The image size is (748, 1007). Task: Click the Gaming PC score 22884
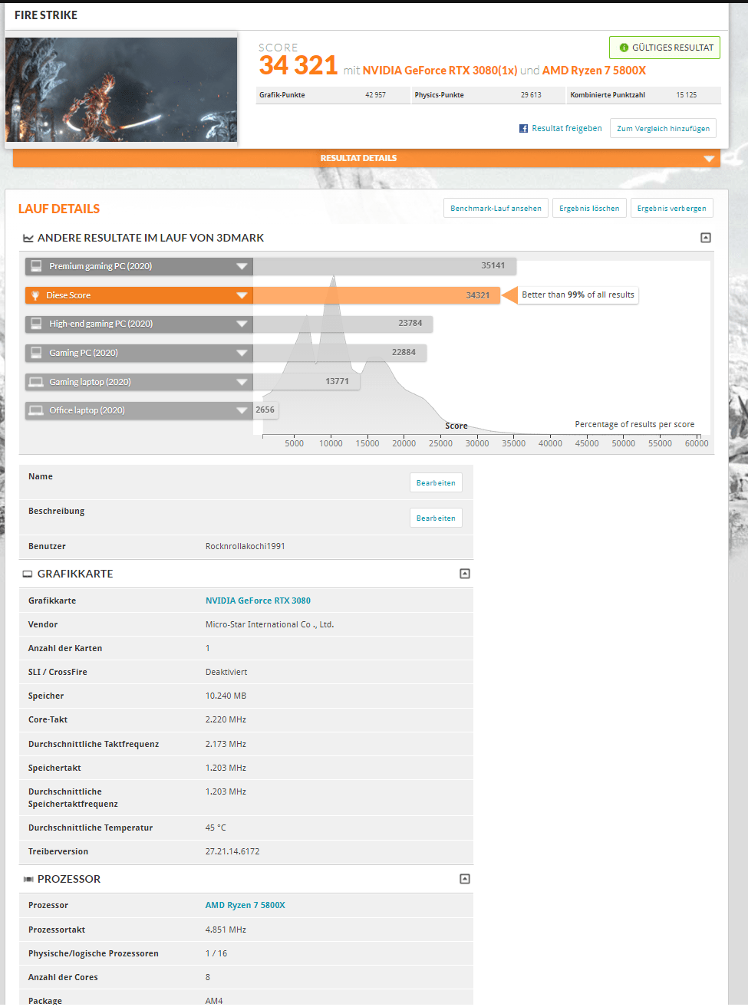point(404,353)
